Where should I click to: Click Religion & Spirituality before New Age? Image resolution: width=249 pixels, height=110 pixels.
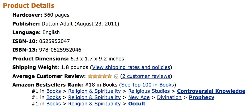(x=95, y=97)
